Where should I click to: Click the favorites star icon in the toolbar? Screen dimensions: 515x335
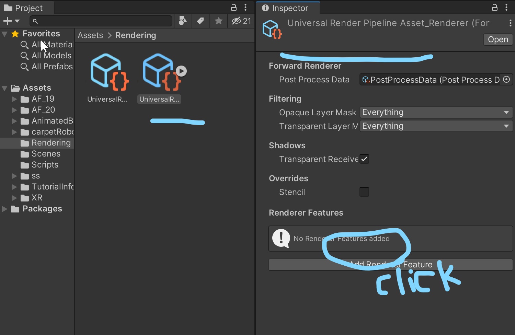[x=218, y=21]
